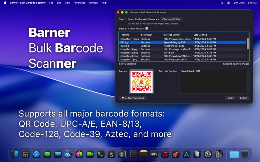This screenshot has height=162, width=260.
Task: Select the imageTest8.png row
Action: coord(183,56)
